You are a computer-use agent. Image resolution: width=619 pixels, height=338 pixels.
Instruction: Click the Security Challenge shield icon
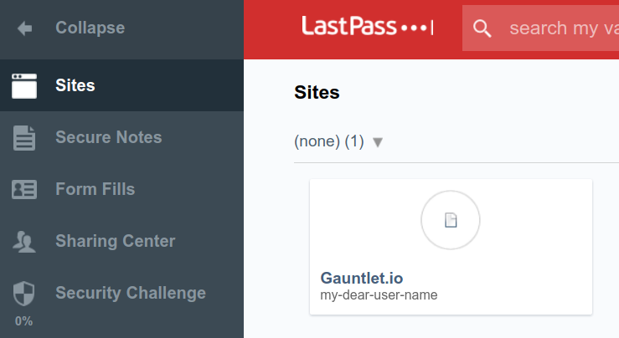(x=24, y=294)
